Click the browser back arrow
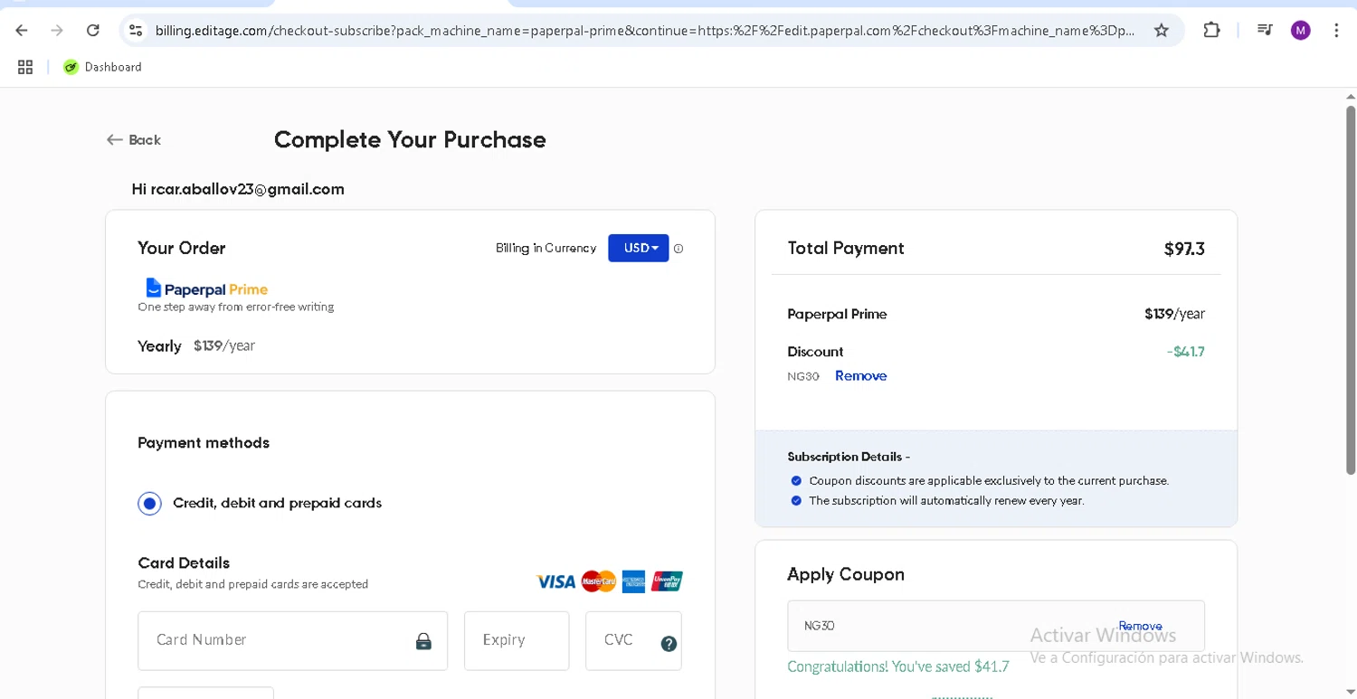The image size is (1357, 699). (x=22, y=31)
